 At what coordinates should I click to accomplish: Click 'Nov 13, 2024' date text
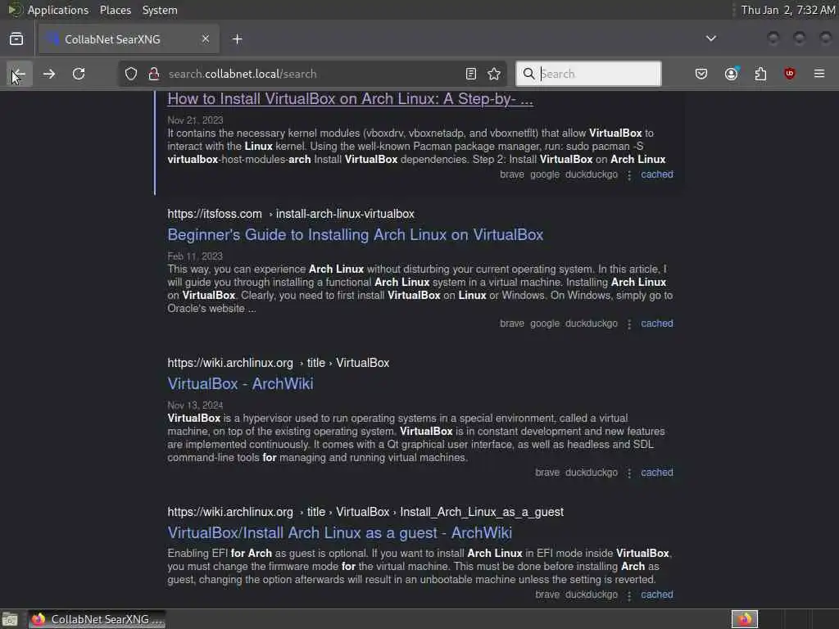(195, 405)
